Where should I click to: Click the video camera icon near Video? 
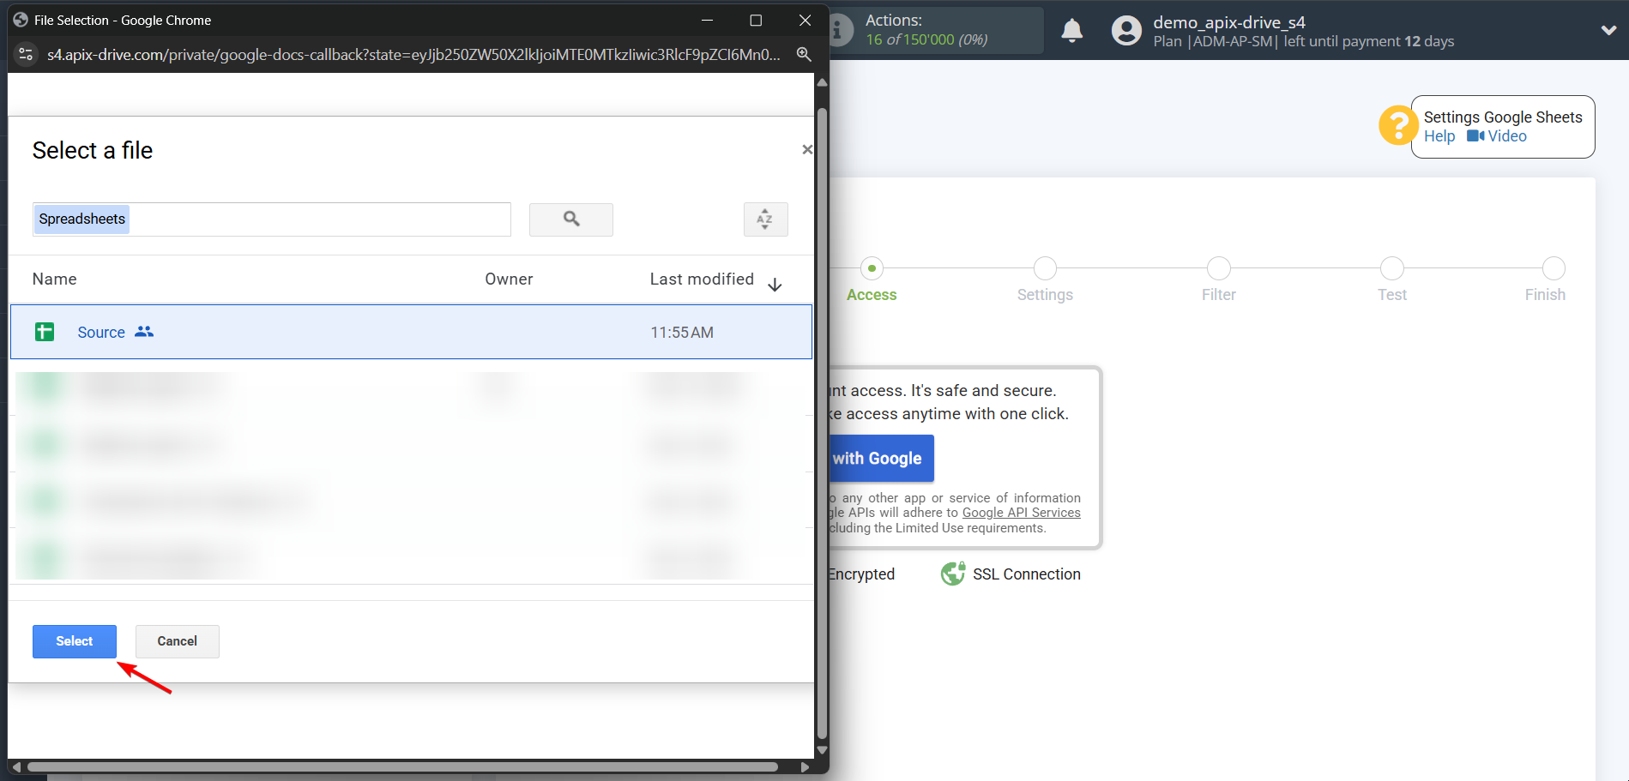pyautogui.click(x=1475, y=135)
